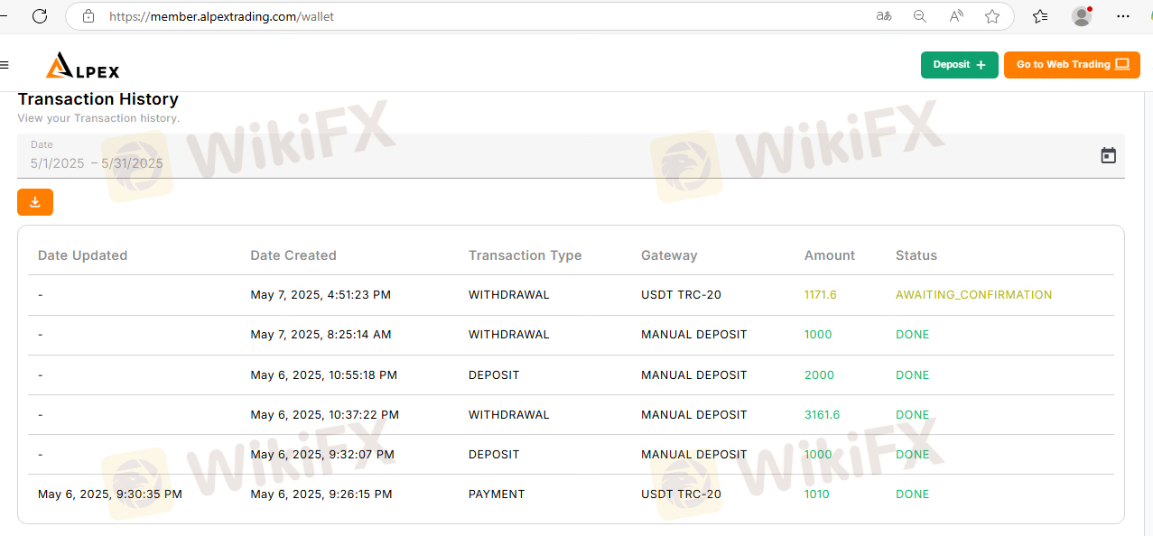This screenshot has height=536, width=1153.
Task: Click the green Deposit button
Action: (x=959, y=65)
